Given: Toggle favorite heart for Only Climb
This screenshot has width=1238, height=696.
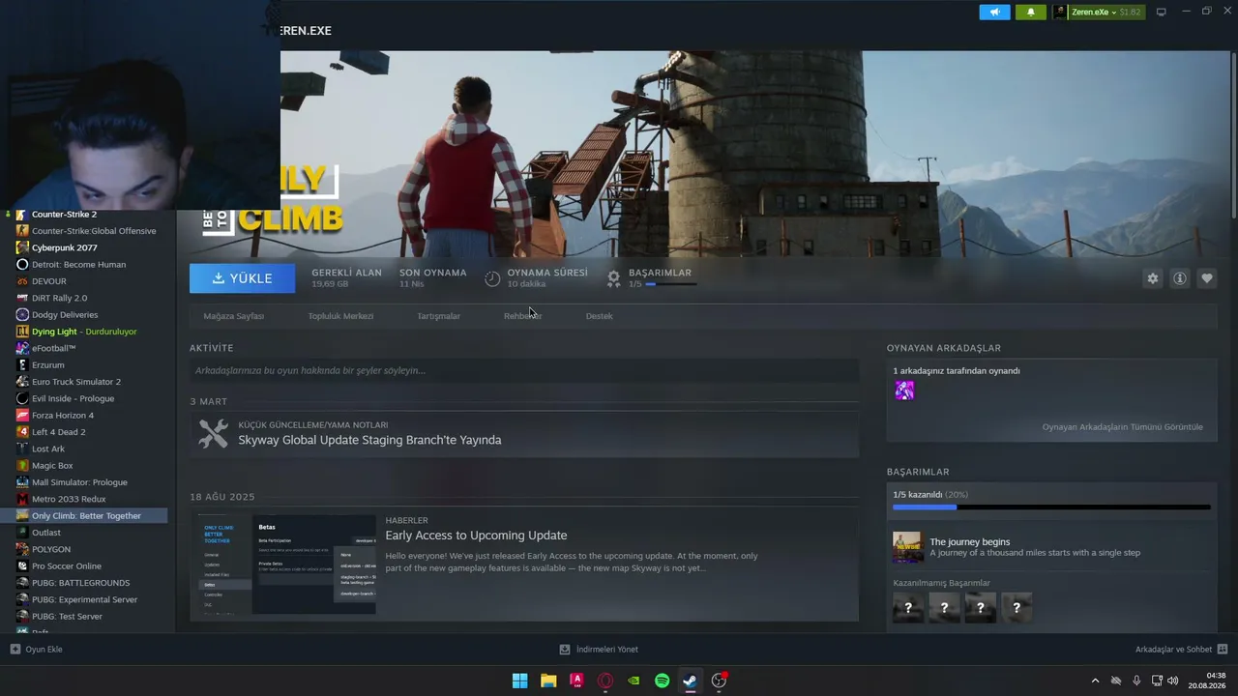Looking at the screenshot, I should (1207, 278).
